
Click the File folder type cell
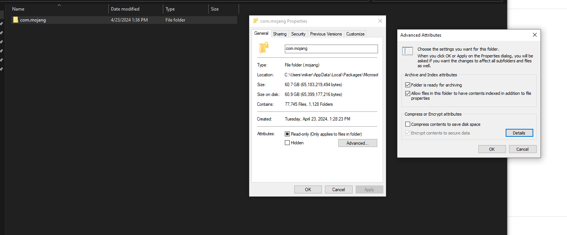[175, 20]
